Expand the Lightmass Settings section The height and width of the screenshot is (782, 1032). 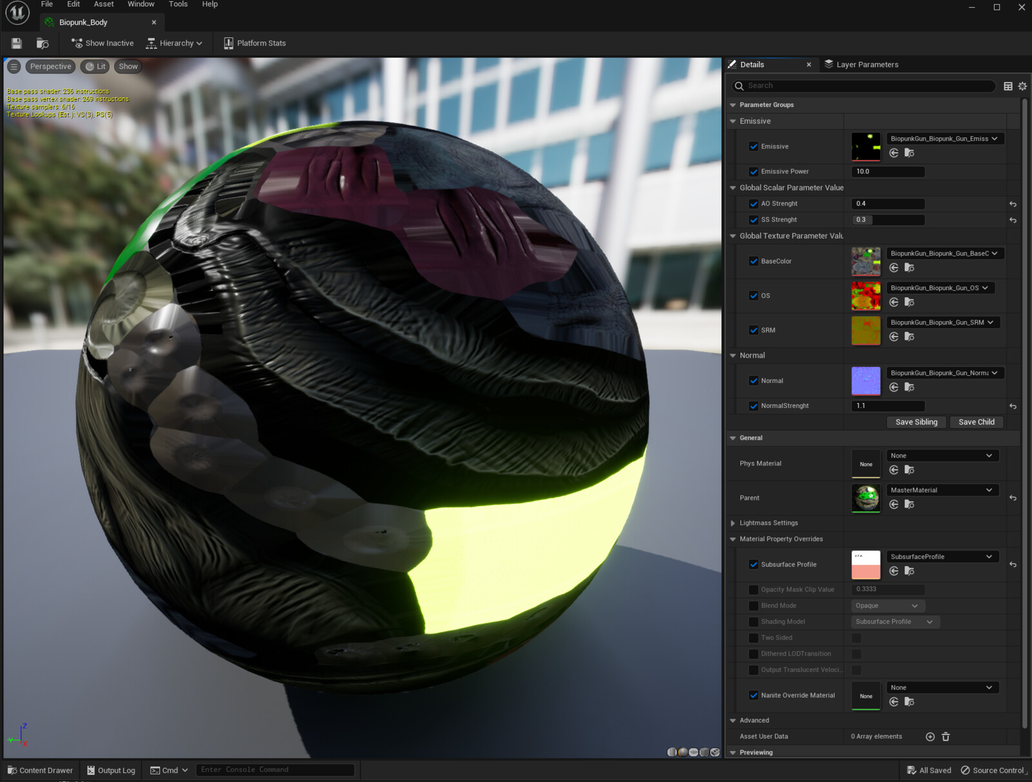tap(733, 523)
